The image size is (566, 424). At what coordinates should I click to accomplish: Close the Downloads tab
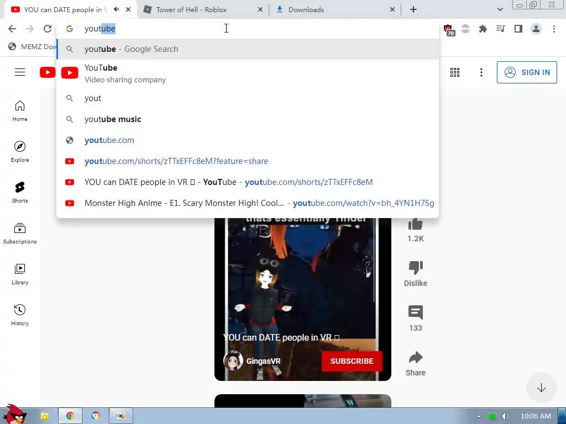tap(392, 10)
